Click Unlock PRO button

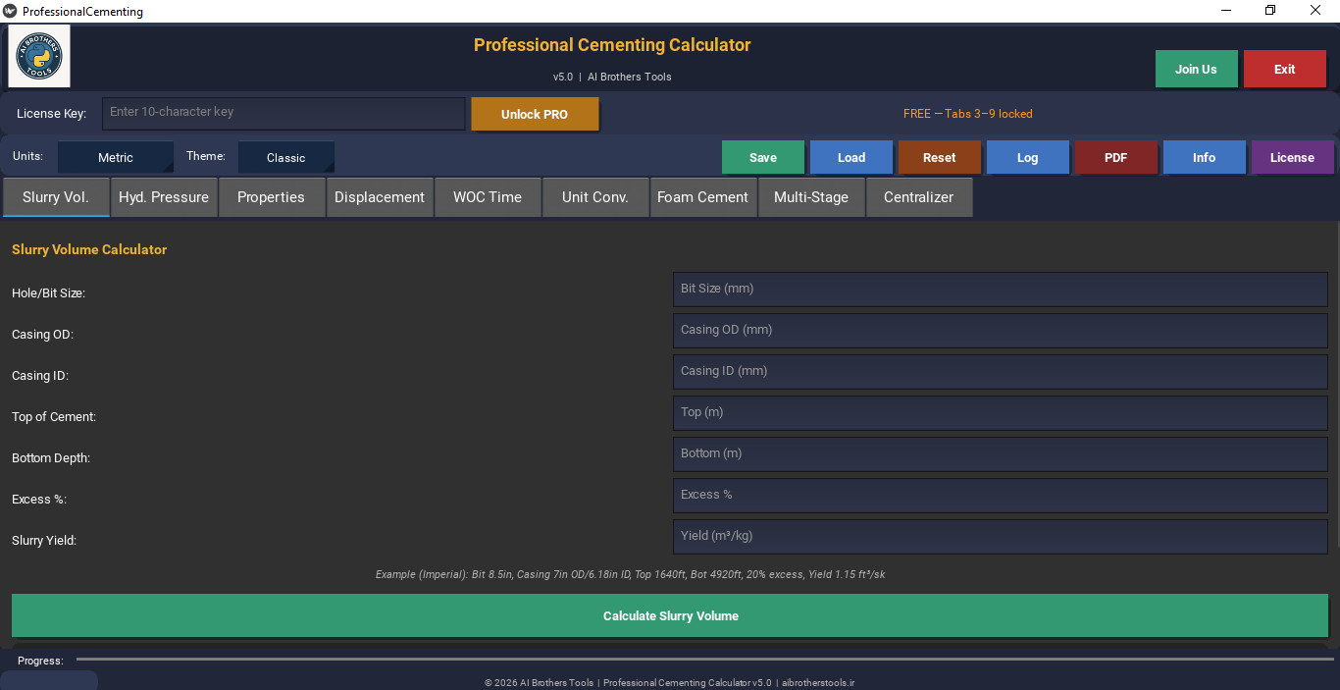pos(535,114)
